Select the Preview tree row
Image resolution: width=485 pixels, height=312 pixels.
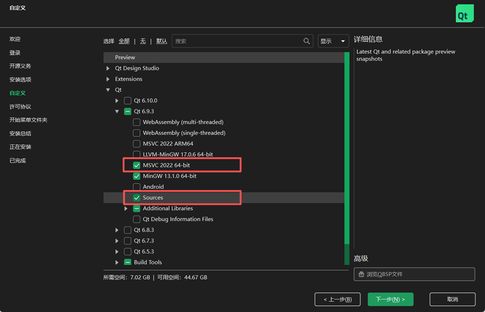click(x=223, y=58)
